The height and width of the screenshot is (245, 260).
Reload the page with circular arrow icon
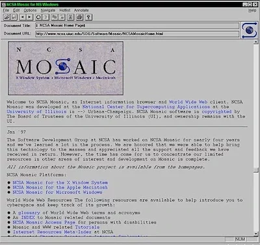click(x=38, y=17)
